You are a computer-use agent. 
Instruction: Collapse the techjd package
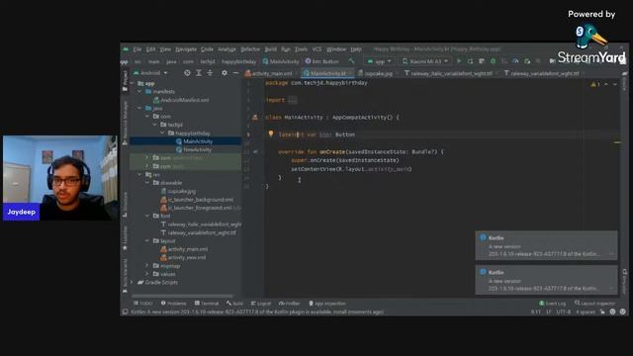pyautogui.click(x=155, y=125)
